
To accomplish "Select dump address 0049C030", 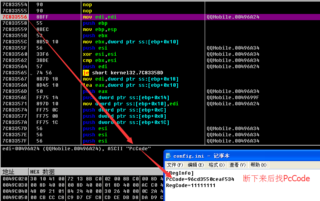I will [x=15, y=185].
